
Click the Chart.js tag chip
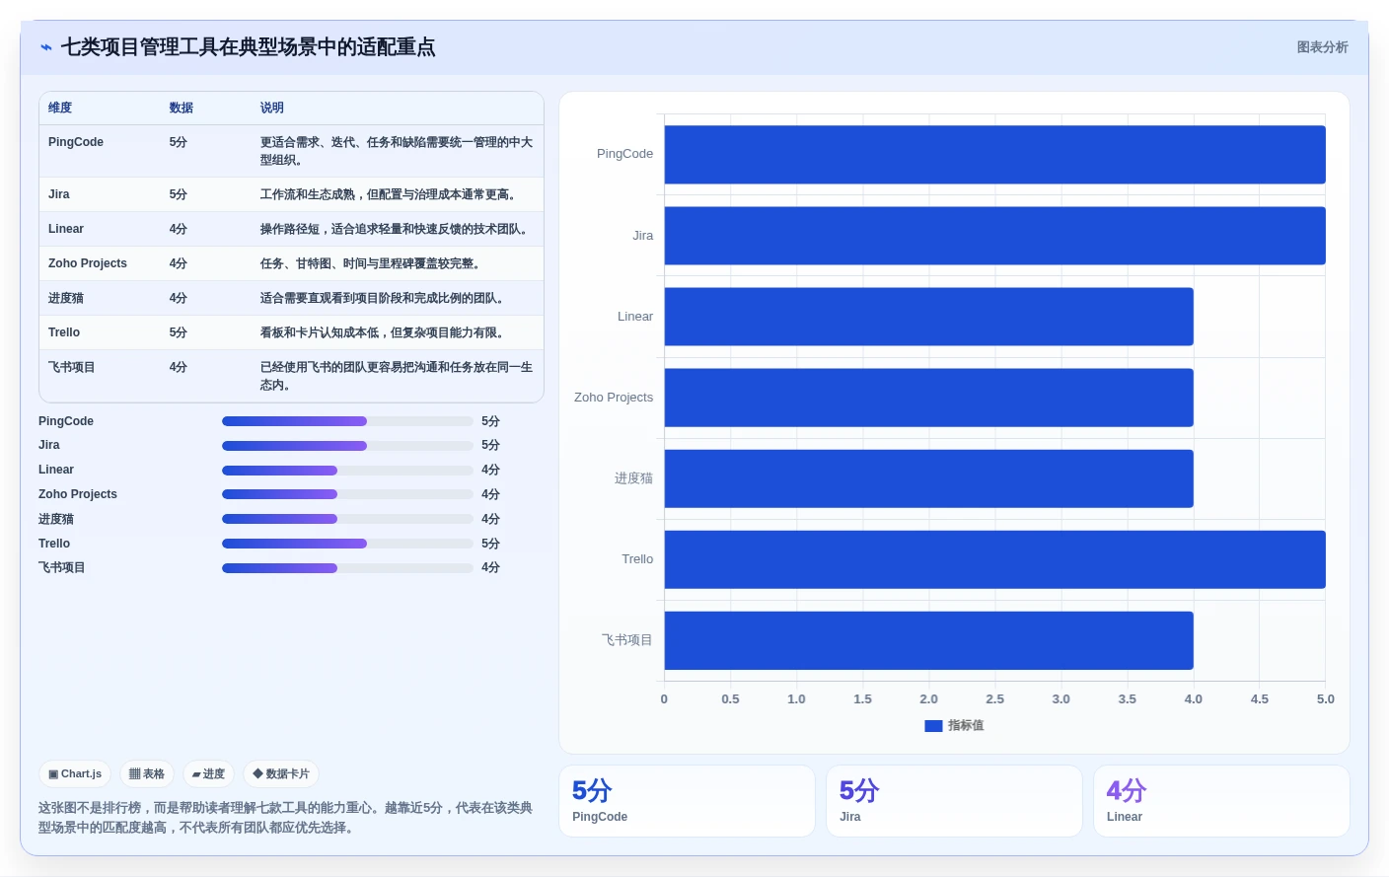click(75, 774)
